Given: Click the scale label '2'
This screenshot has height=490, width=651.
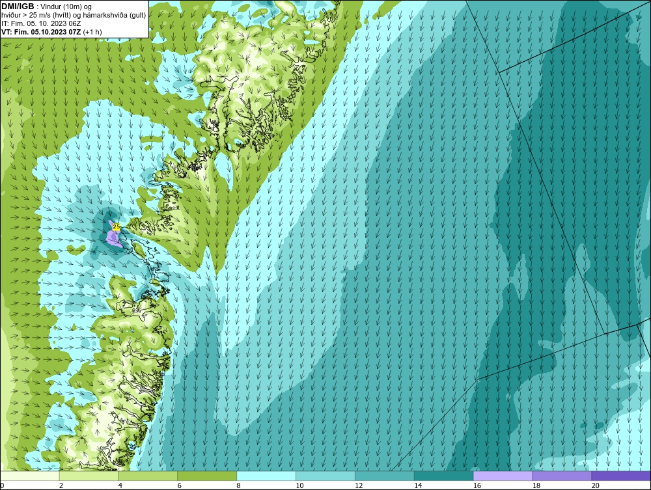Looking at the screenshot, I should click(x=61, y=485).
